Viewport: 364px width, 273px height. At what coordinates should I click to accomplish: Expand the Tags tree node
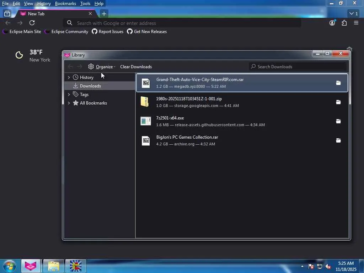pyautogui.click(x=69, y=95)
